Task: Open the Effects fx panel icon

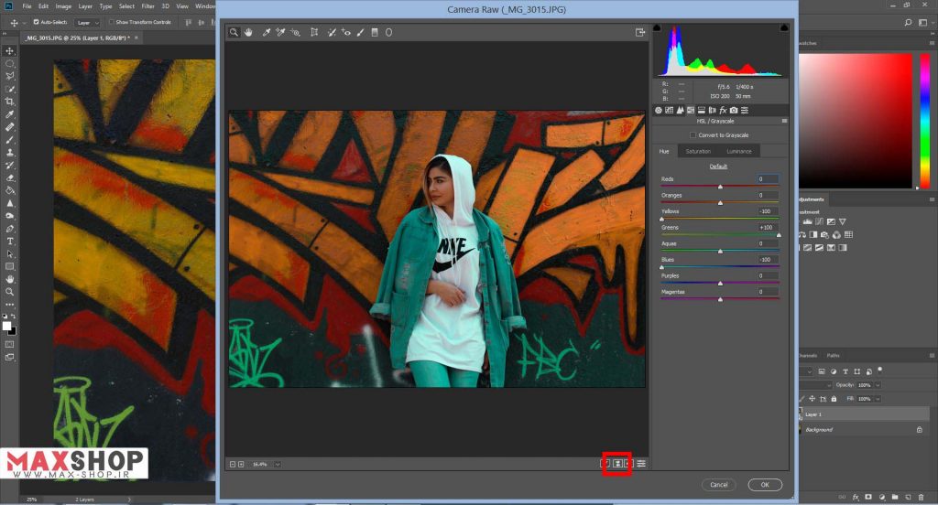Action: point(723,110)
